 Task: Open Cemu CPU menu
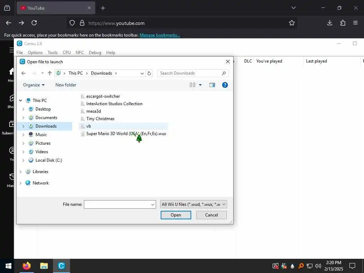point(66,53)
